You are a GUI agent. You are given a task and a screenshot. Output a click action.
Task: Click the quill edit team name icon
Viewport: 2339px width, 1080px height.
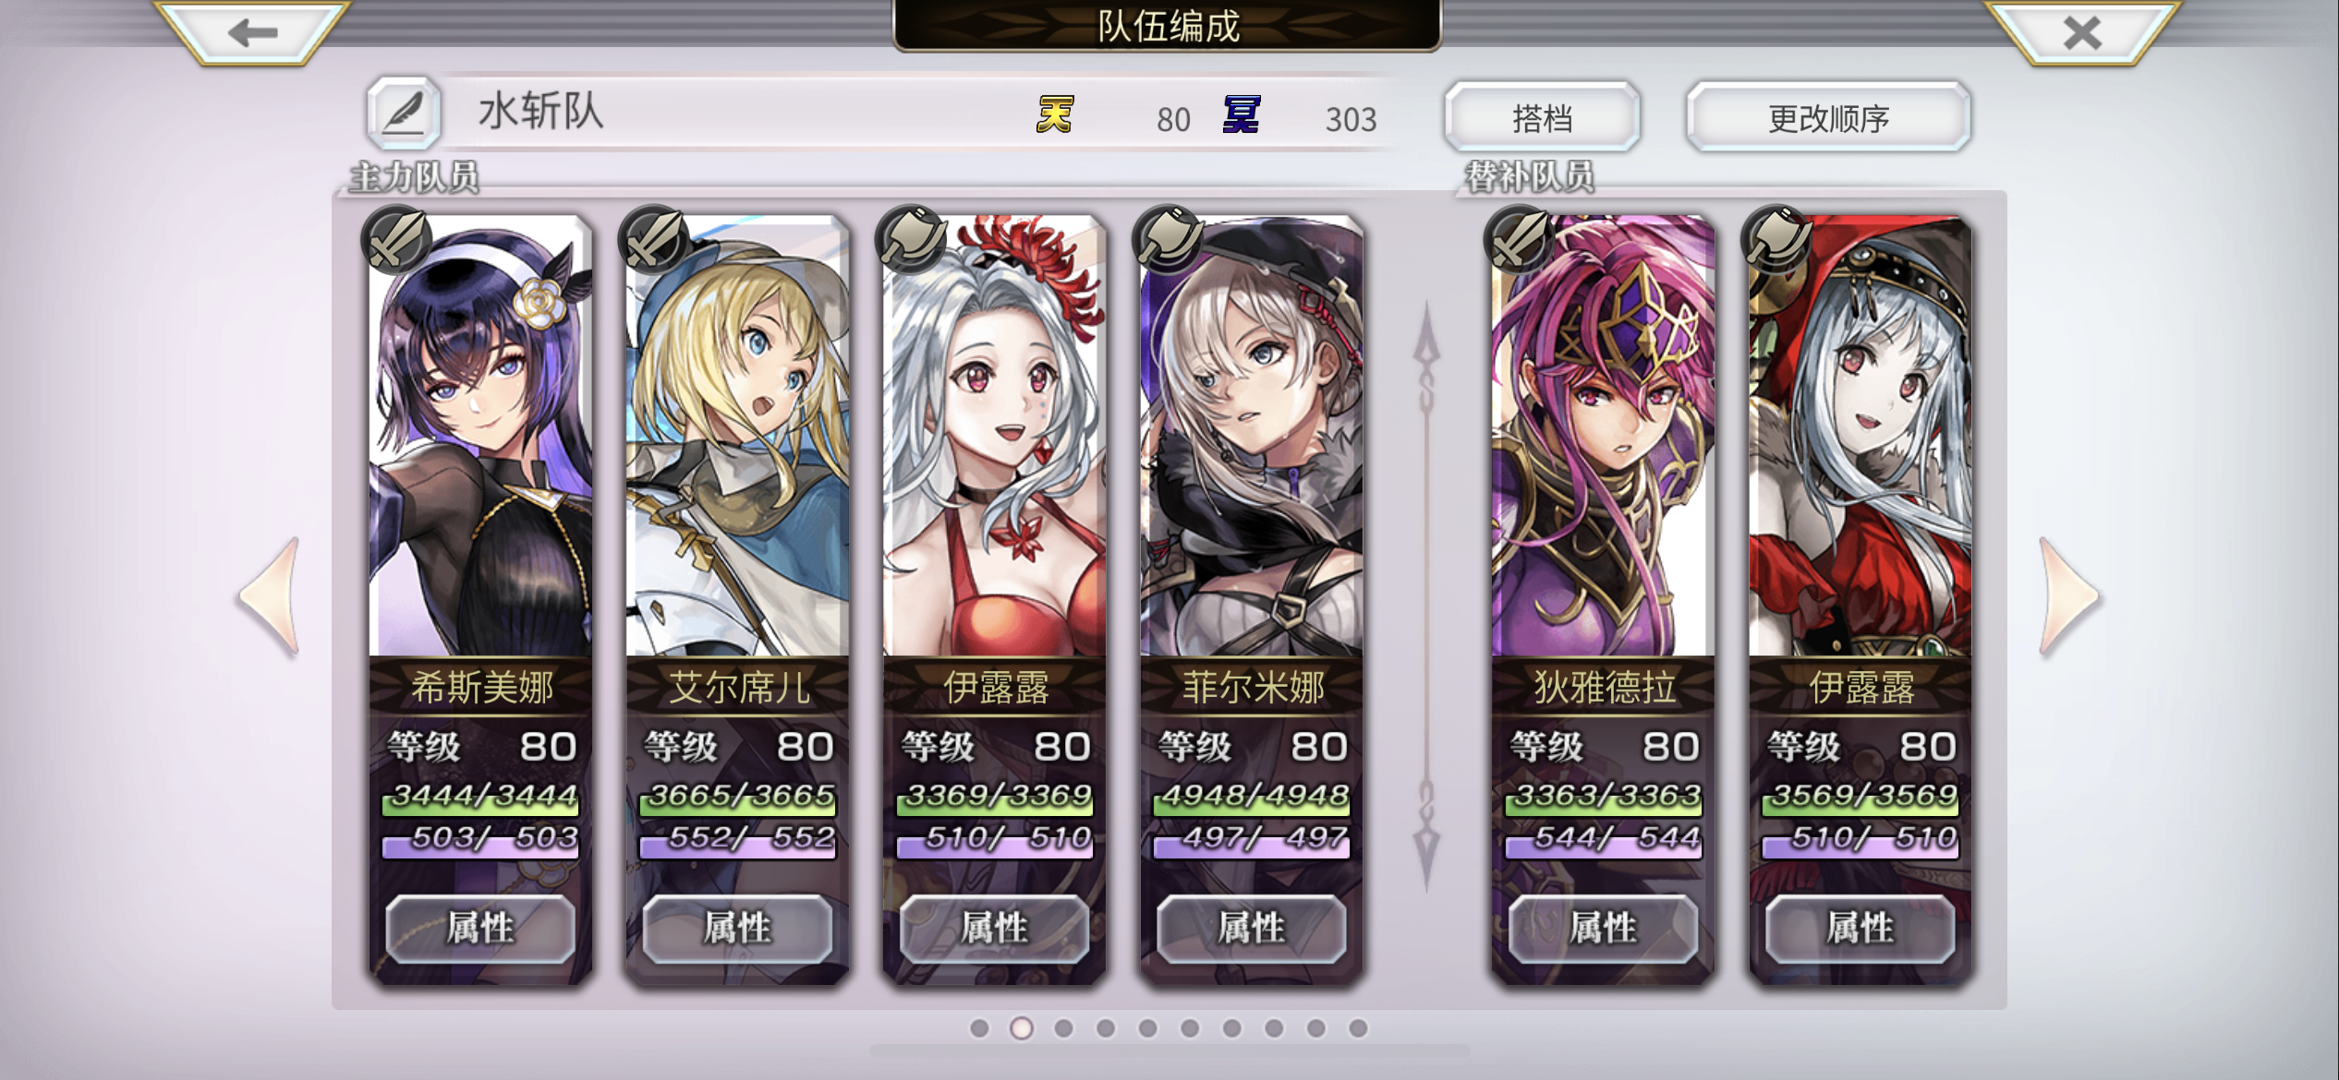coord(404,114)
